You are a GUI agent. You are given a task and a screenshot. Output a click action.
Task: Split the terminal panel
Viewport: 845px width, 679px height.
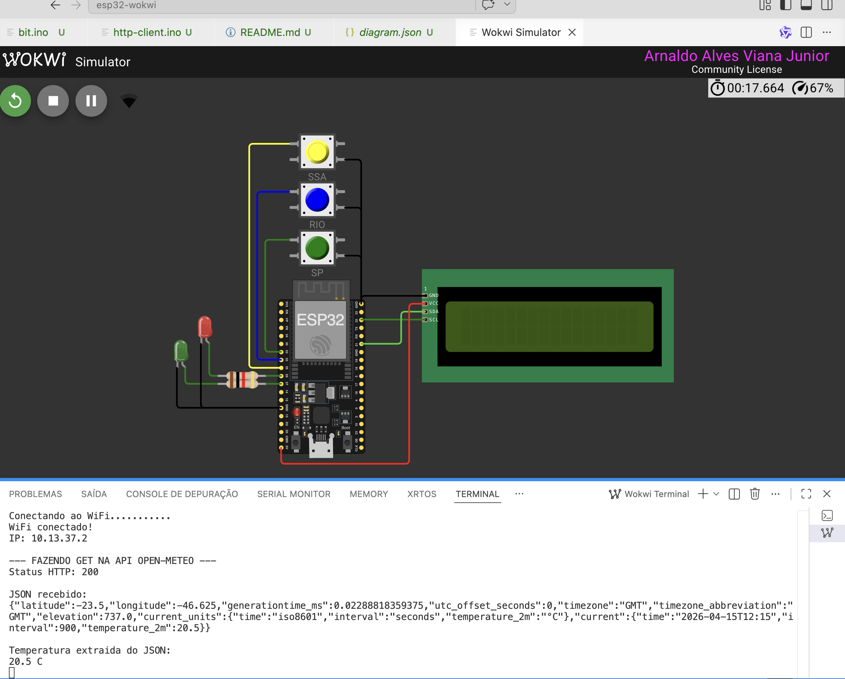pyautogui.click(x=734, y=494)
